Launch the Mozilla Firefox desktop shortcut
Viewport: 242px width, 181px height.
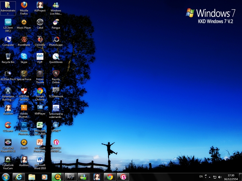point(24,8)
